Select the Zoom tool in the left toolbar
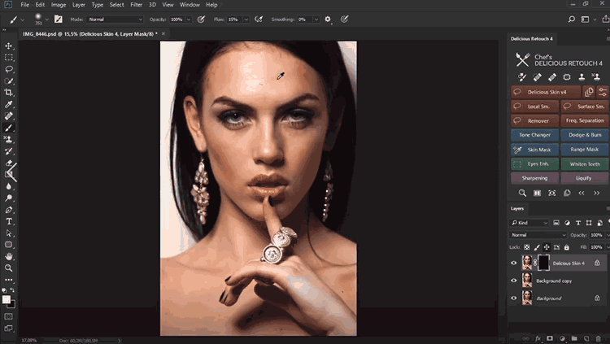The width and height of the screenshot is (610, 344). (9, 268)
